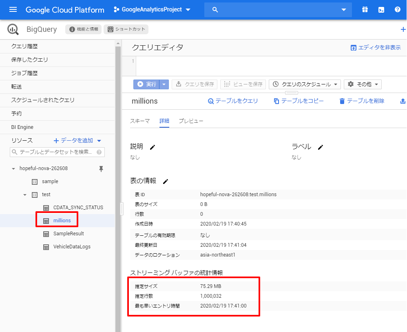Click the Google Cloud Platform title
The width and height of the screenshot is (407, 332).
click(65, 10)
